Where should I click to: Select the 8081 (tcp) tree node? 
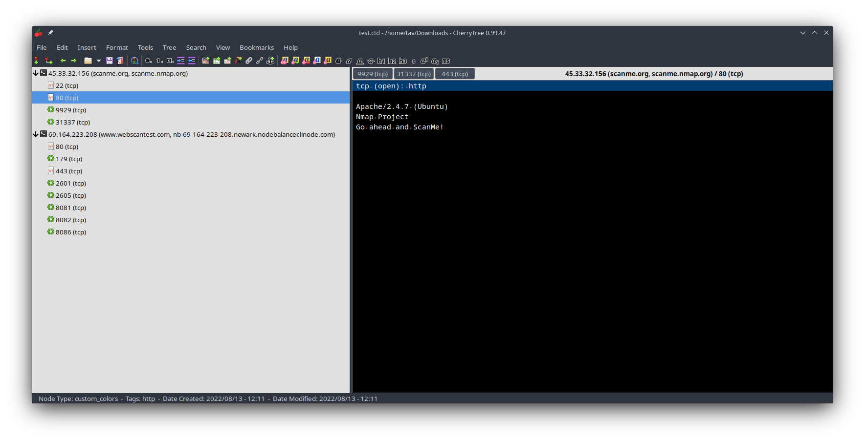[191, 208]
